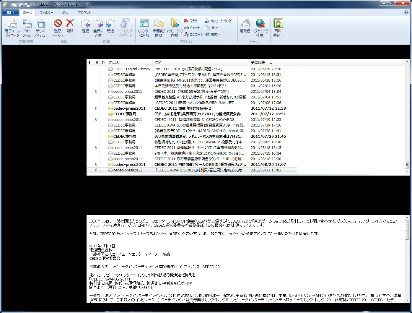Select message received 2011/07/29 21:46
The height and width of the screenshot is (313, 412).
pos(192,136)
